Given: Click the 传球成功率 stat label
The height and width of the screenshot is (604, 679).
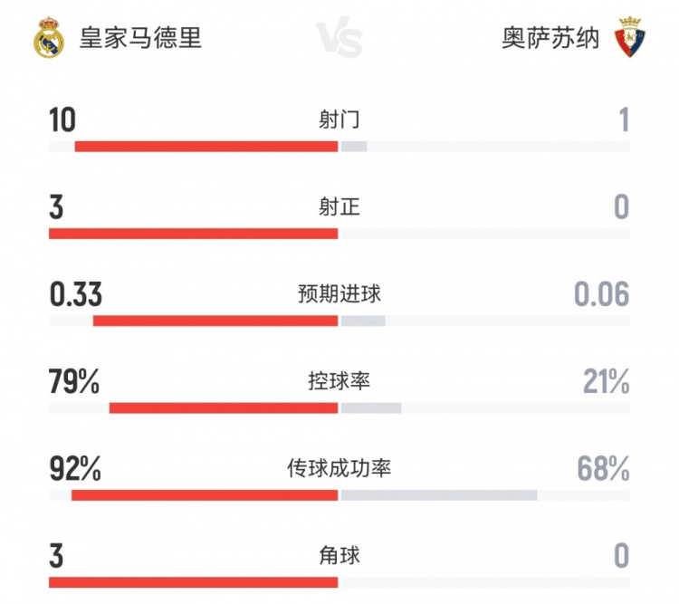Looking at the screenshot, I should pyautogui.click(x=339, y=468).
